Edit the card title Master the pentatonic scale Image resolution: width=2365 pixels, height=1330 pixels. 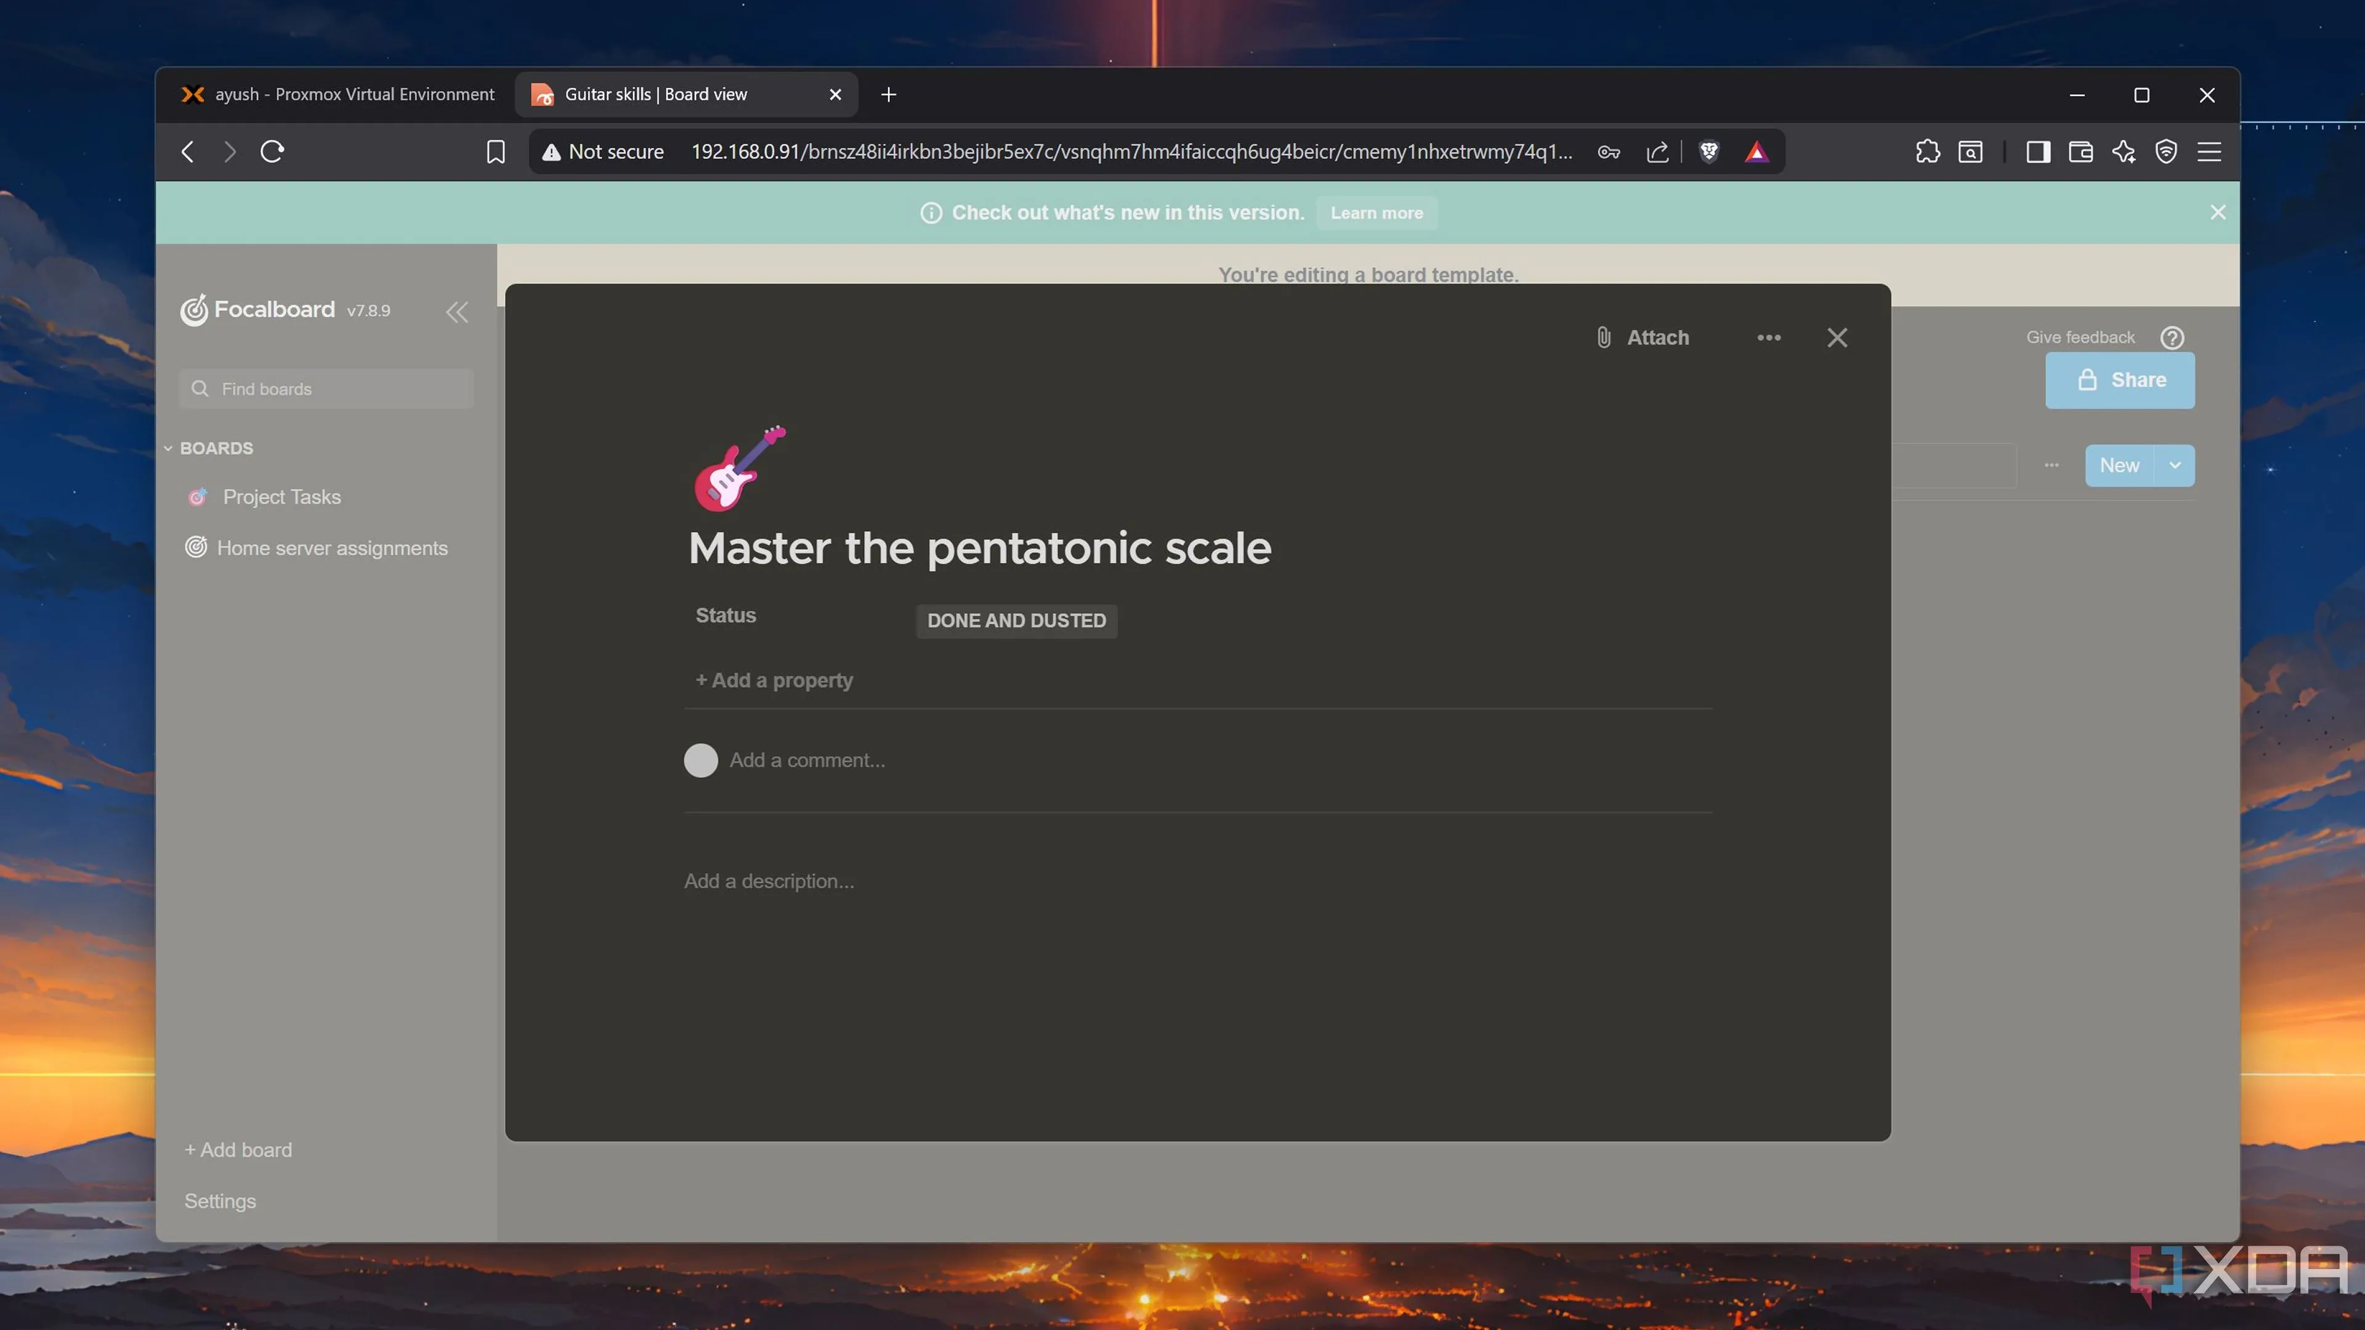coord(980,548)
